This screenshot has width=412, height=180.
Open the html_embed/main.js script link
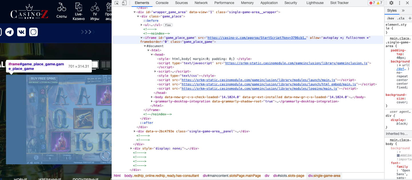tap(269, 84)
